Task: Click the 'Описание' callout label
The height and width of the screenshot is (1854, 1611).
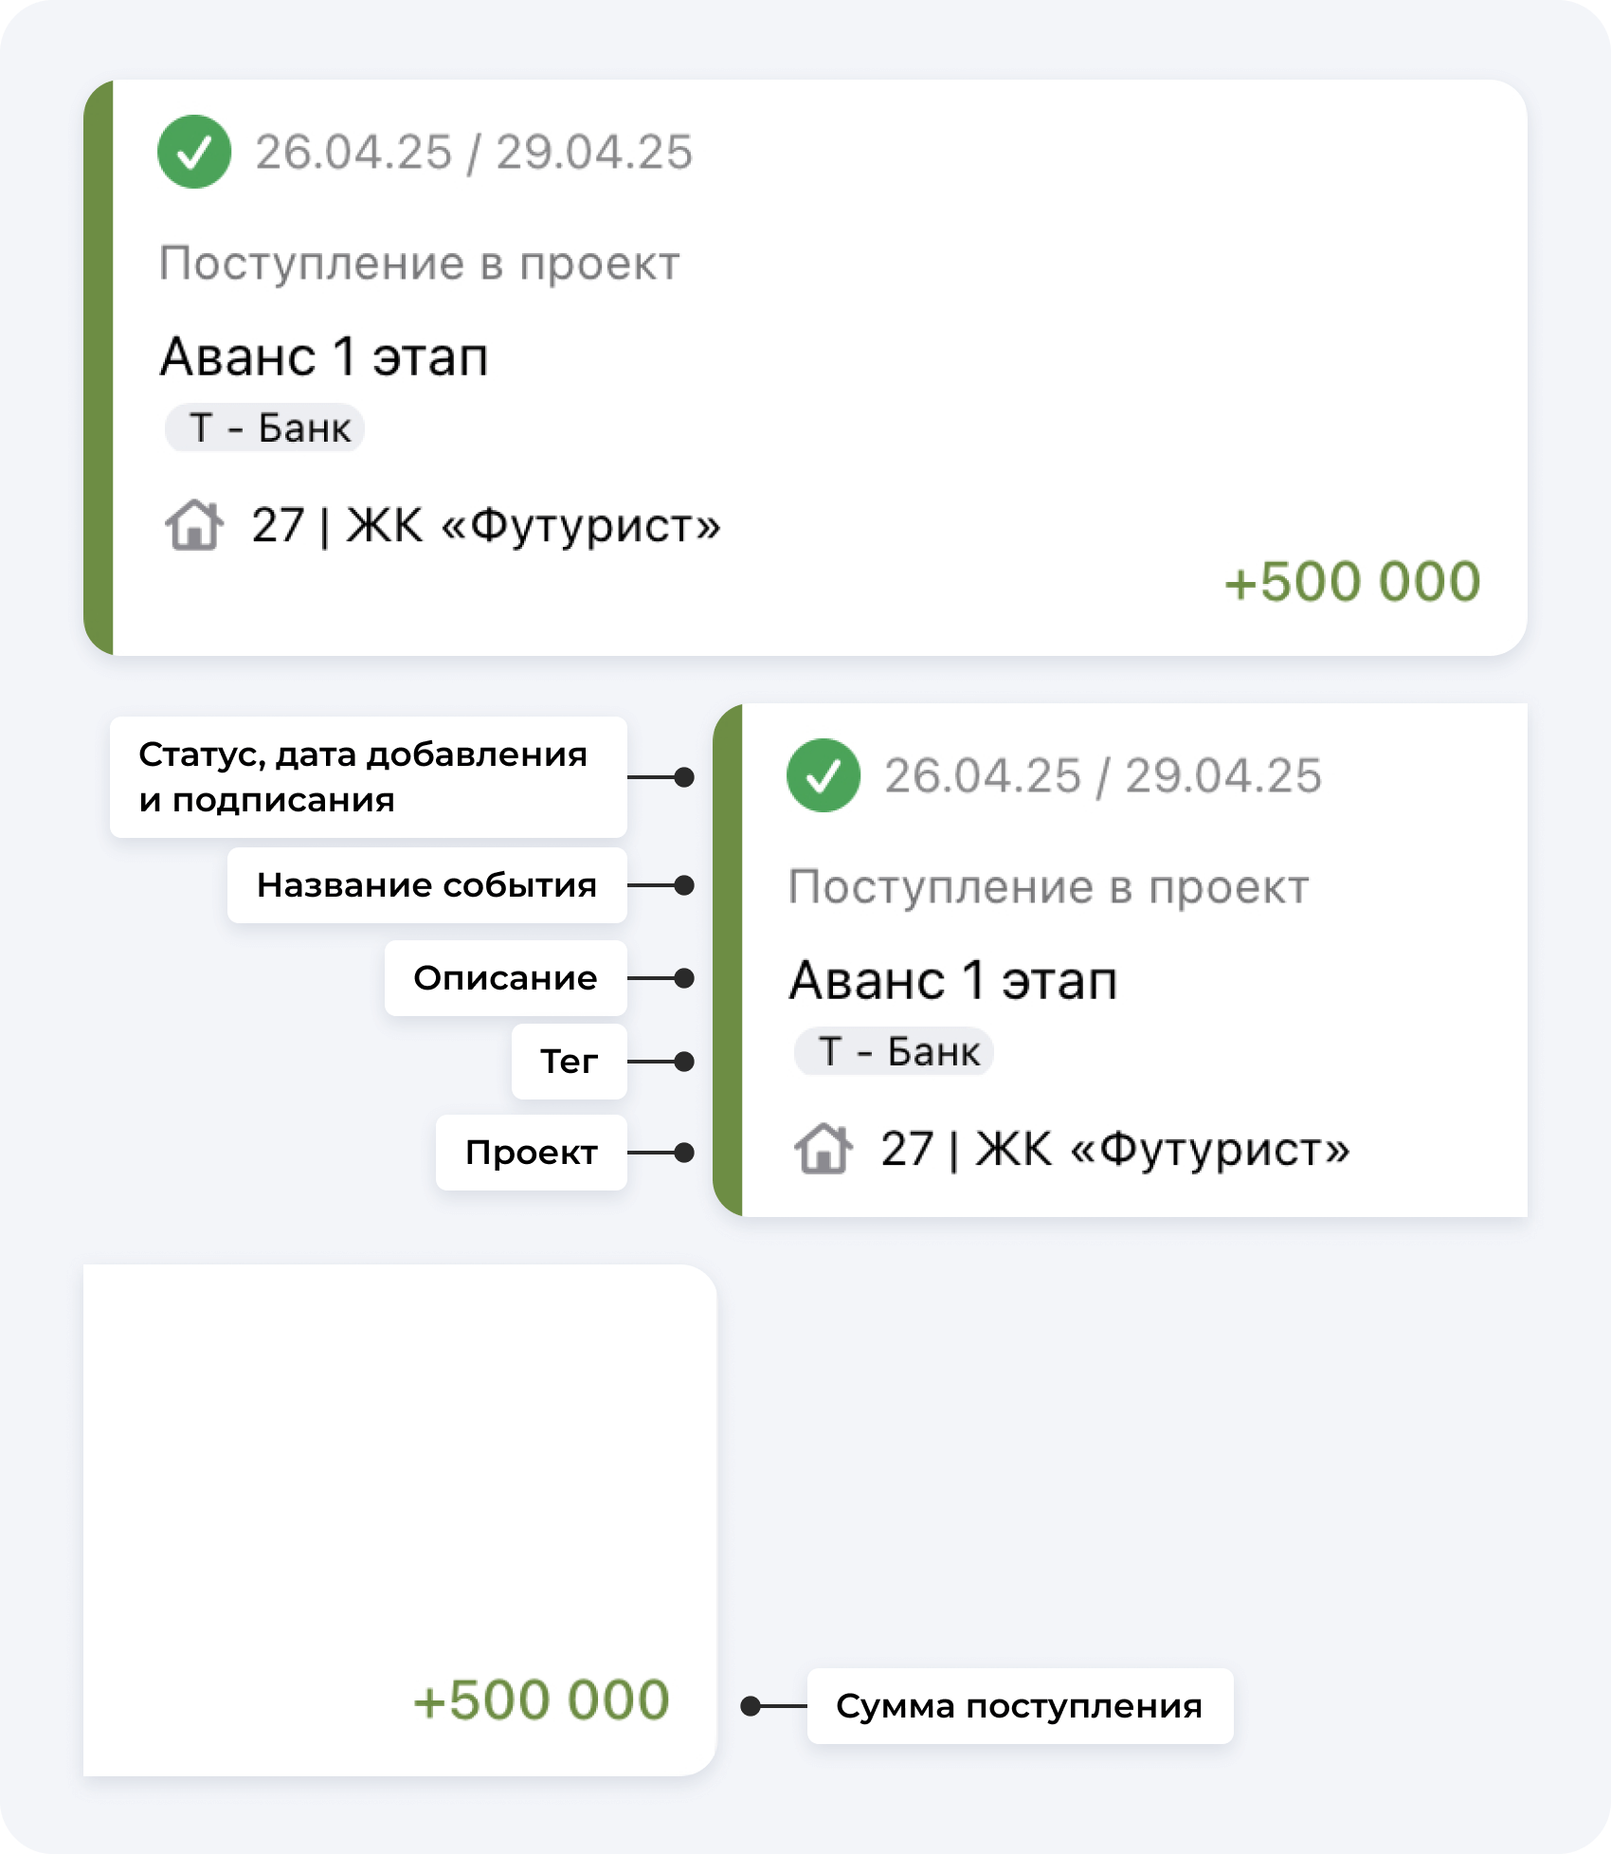Action: (505, 978)
